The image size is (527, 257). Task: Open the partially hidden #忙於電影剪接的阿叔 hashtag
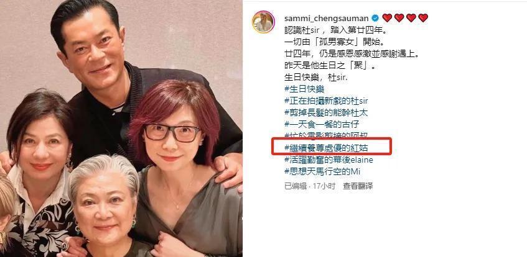click(x=326, y=135)
